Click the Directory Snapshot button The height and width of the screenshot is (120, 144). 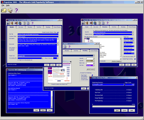click(x=116, y=61)
